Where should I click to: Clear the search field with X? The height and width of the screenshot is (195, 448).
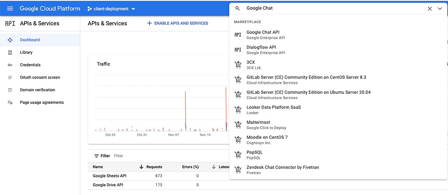tap(430, 9)
